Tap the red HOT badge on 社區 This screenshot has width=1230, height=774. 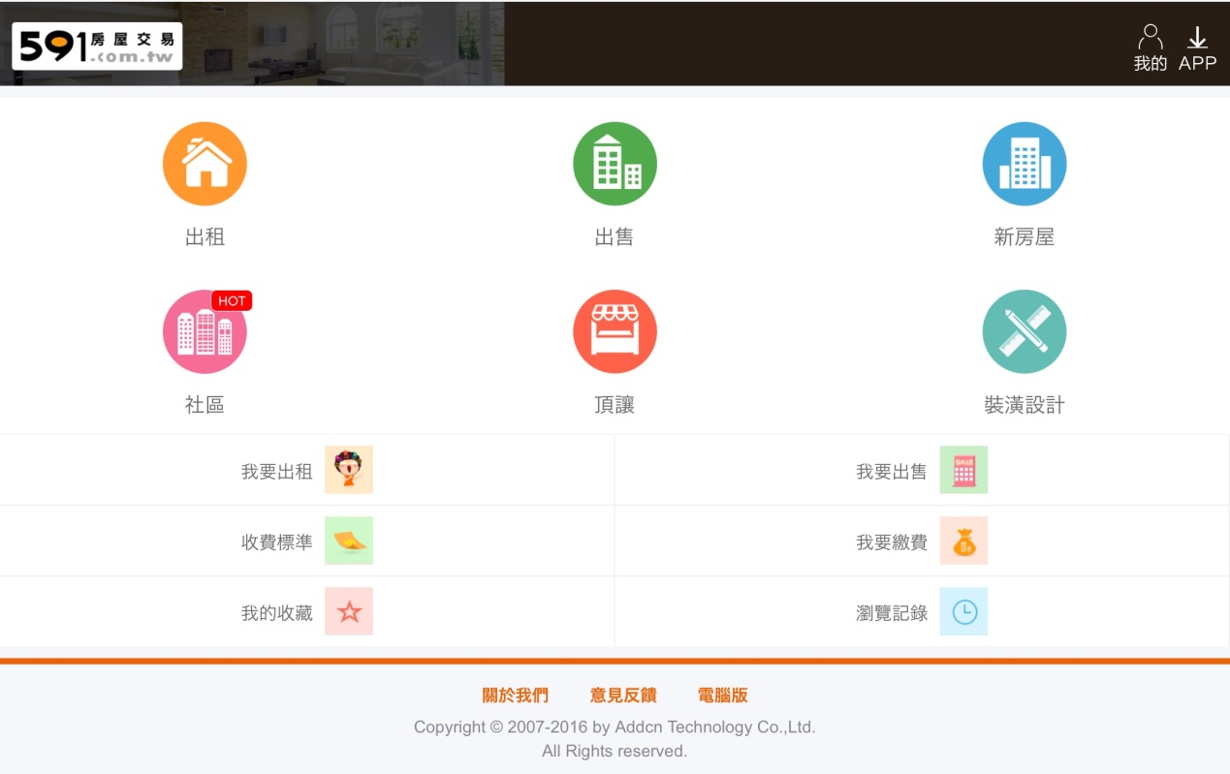point(232,301)
